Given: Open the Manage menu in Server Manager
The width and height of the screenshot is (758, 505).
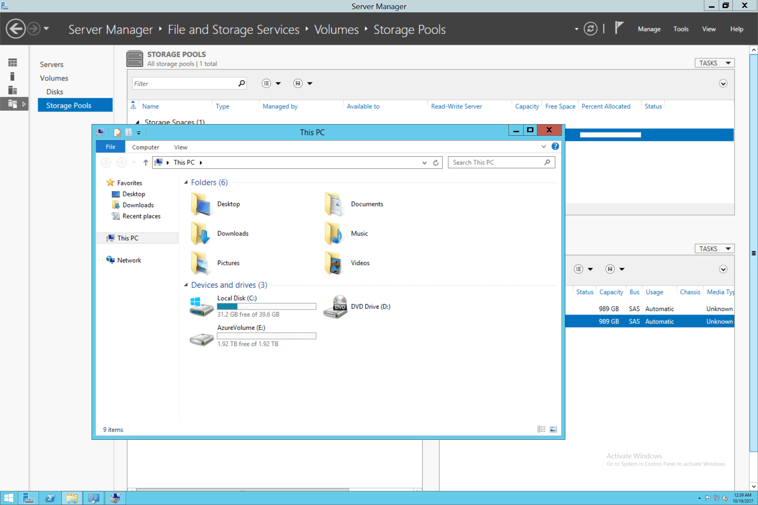Looking at the screenshot, I should coord(649,28).
